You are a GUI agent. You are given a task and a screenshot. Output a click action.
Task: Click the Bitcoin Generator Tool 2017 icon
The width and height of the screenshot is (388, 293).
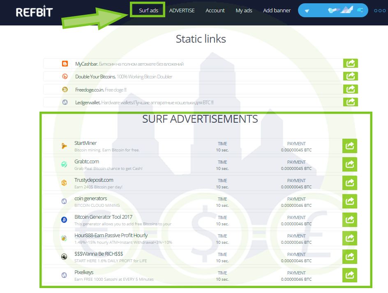click(x=65, y=220)
